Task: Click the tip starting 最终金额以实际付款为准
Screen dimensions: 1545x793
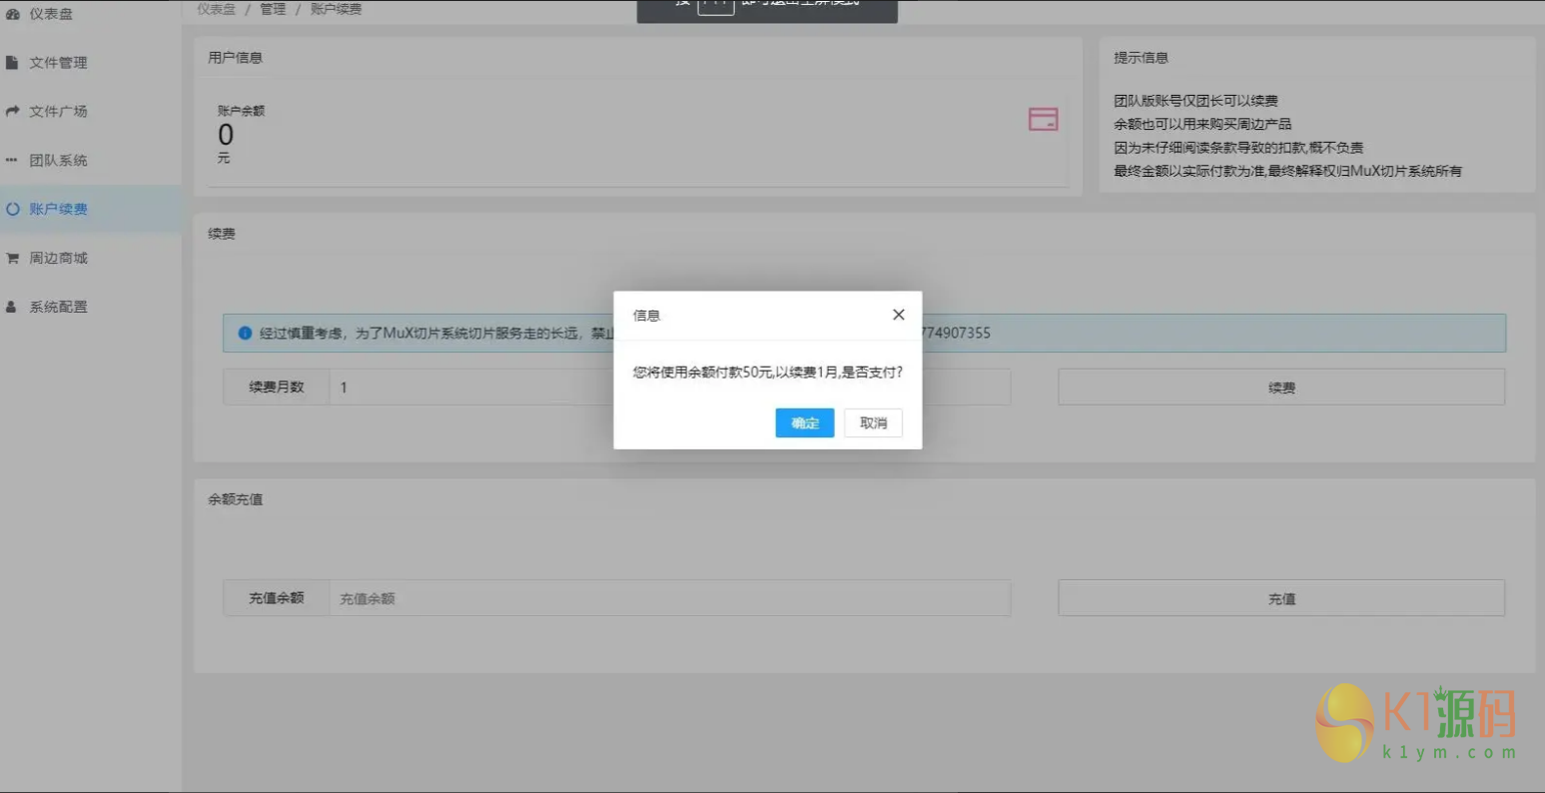Action: click(1287, 171)
